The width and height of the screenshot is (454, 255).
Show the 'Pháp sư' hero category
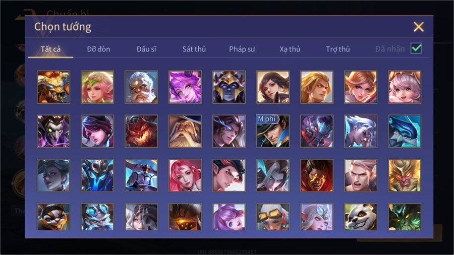coord(242,49)
